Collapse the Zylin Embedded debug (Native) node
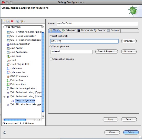This screenshot has width=142, height=139. click(4, 97)
